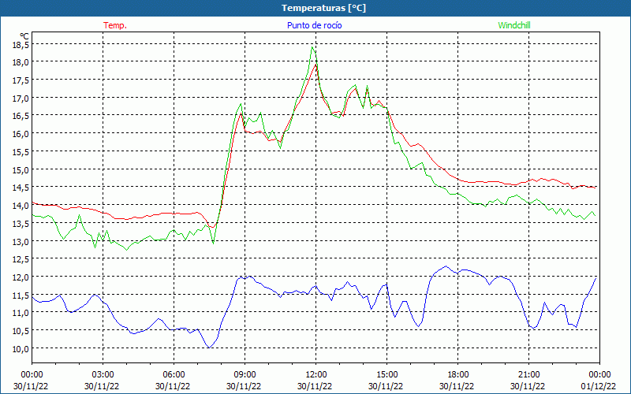Click the 15,5 y-axis label

pyautogui.click(x=21, y=151)
